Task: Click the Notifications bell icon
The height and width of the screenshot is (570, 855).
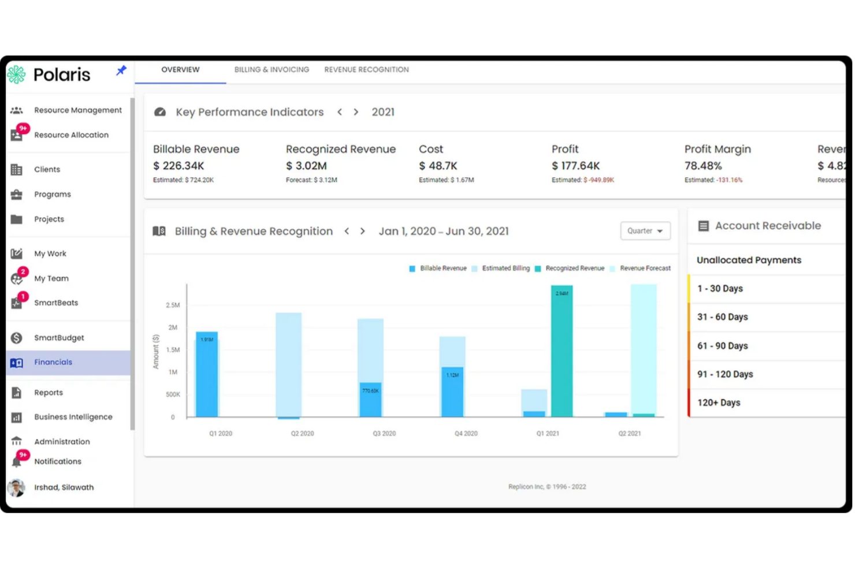Action: point(17,461)
